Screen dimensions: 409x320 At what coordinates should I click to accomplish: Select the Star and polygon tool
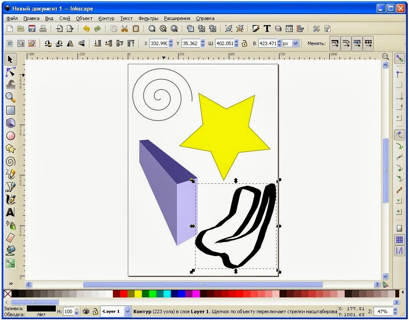(11, 149)
